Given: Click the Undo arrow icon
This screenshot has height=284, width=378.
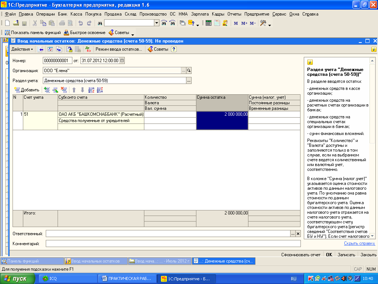Looking at the screenshot, I should 80,23.
